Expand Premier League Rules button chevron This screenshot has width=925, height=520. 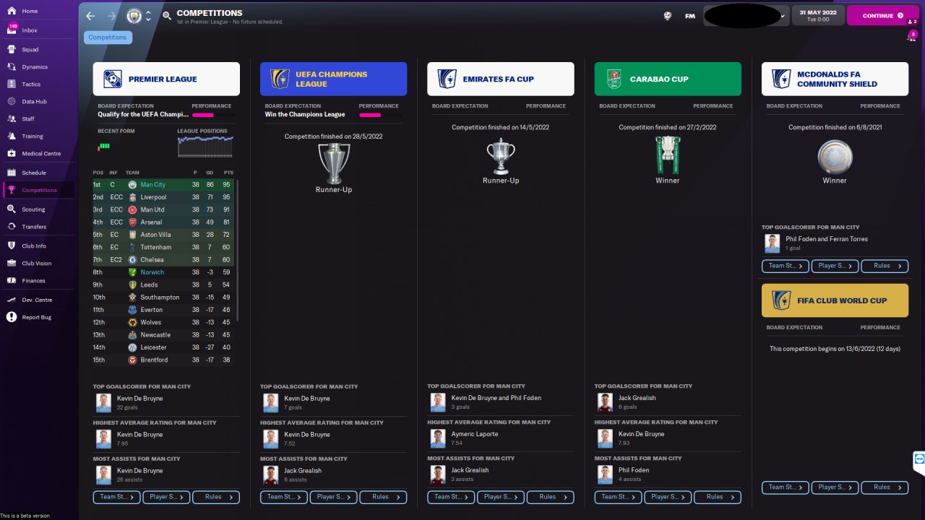pos(231,497)
